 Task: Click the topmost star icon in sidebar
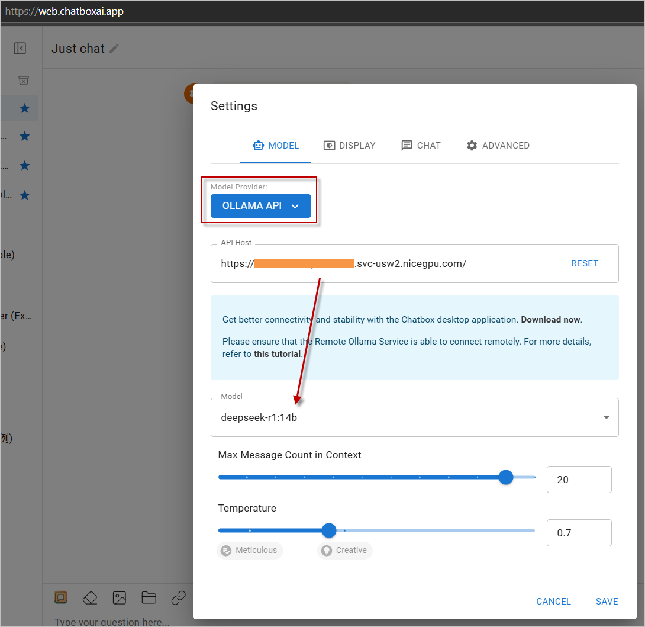[x=24, y=108]
